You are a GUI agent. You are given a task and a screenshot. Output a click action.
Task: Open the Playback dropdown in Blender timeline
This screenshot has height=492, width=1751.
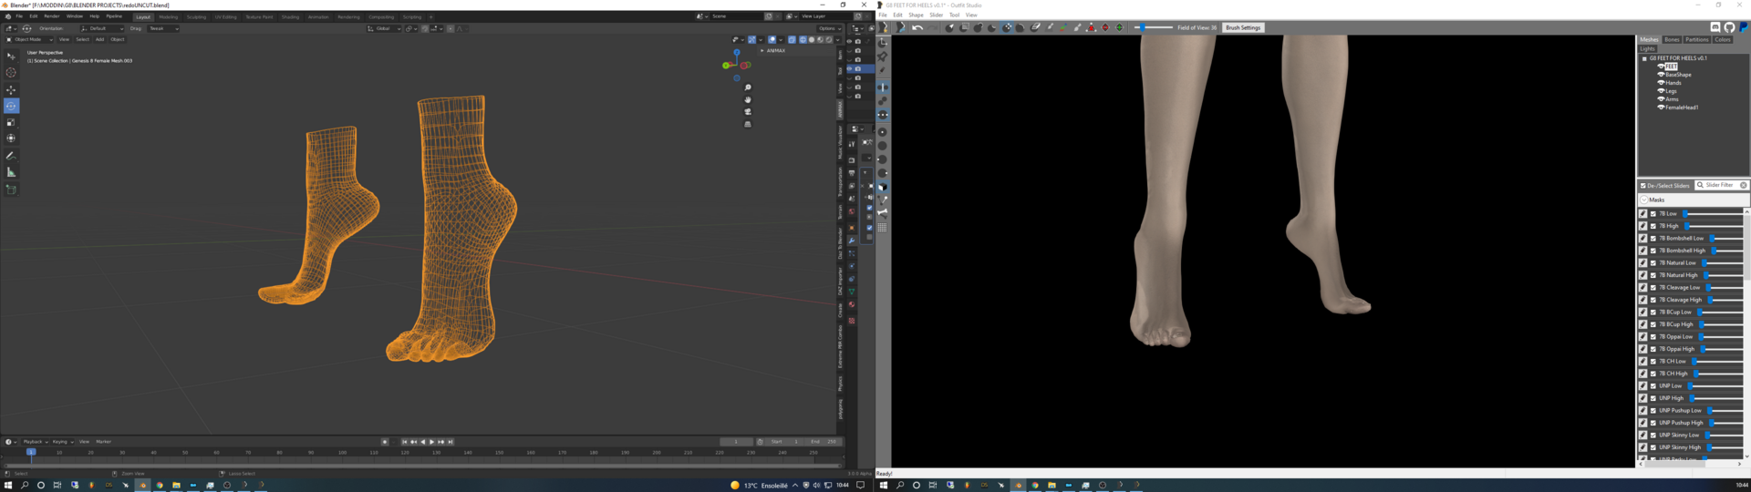35,442
